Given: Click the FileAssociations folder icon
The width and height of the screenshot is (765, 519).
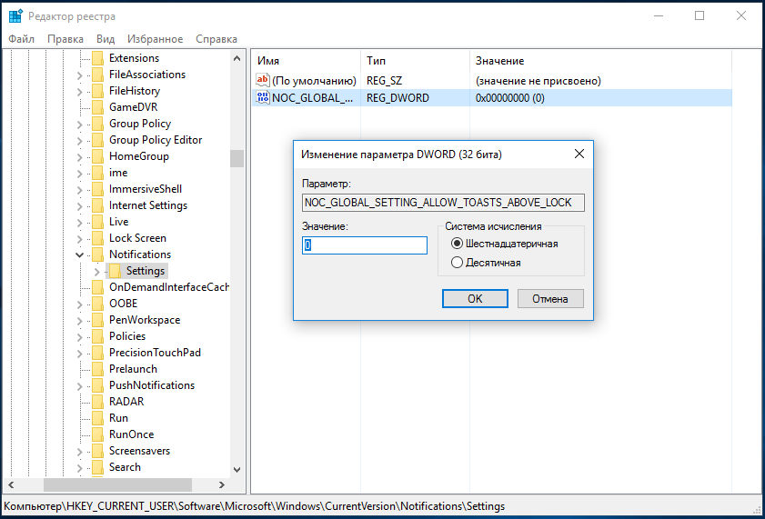Looking at the screenshot, I should click(x=97, y=75).
